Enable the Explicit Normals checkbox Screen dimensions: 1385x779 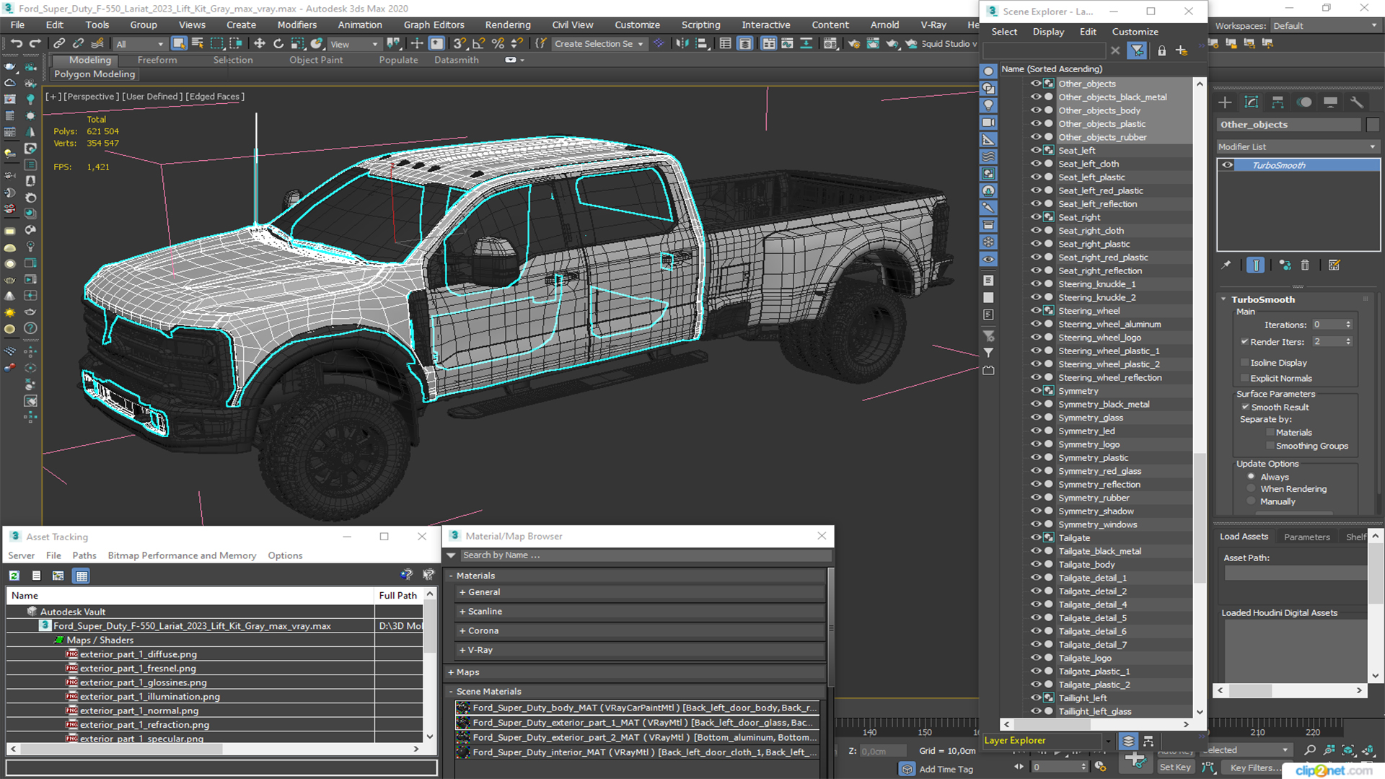pos(1245,378)
